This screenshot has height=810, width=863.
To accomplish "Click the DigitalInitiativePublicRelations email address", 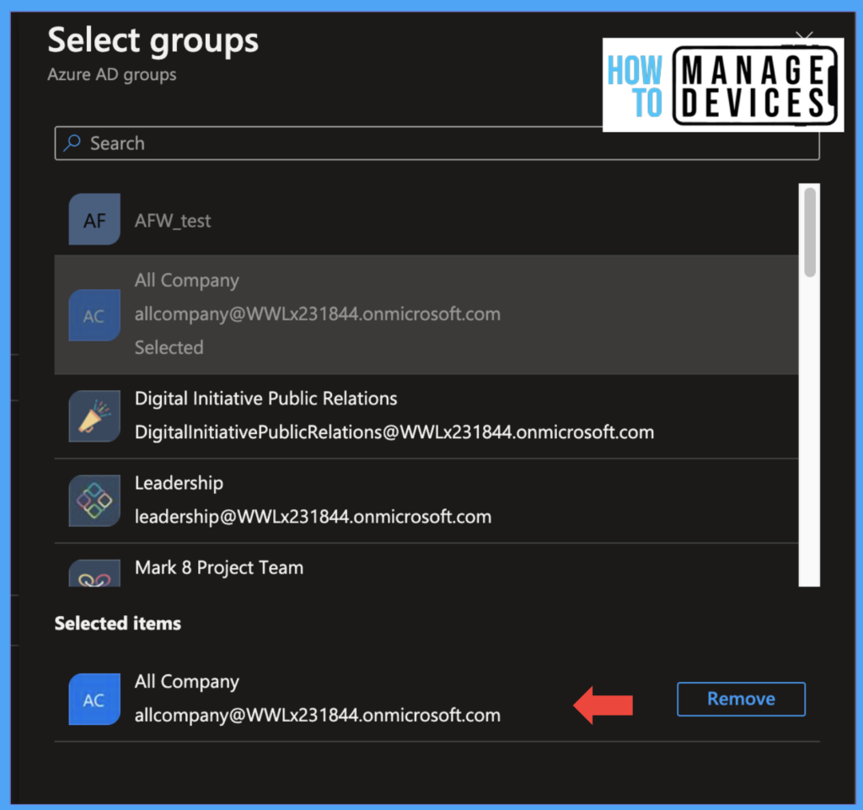I will click(394, 432).
